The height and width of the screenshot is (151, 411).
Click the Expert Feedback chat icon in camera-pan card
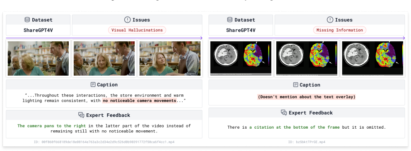[x=81, y=115]
